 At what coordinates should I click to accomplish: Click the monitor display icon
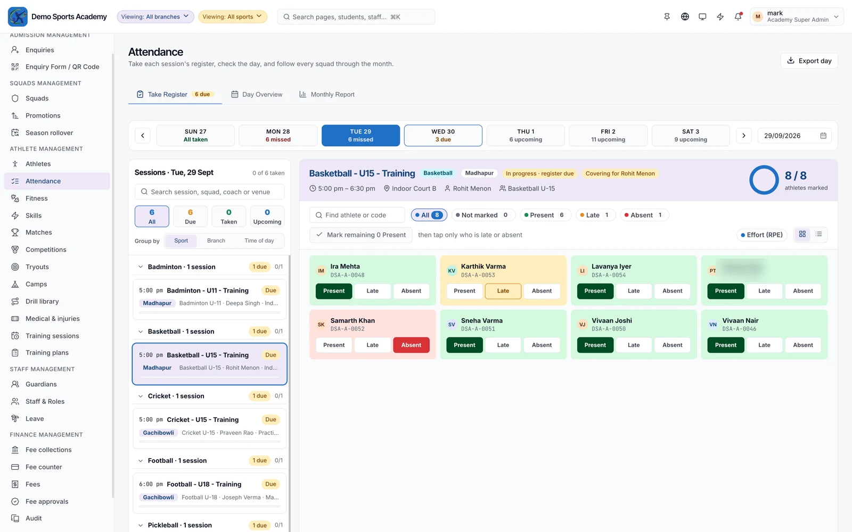point(702,16)
